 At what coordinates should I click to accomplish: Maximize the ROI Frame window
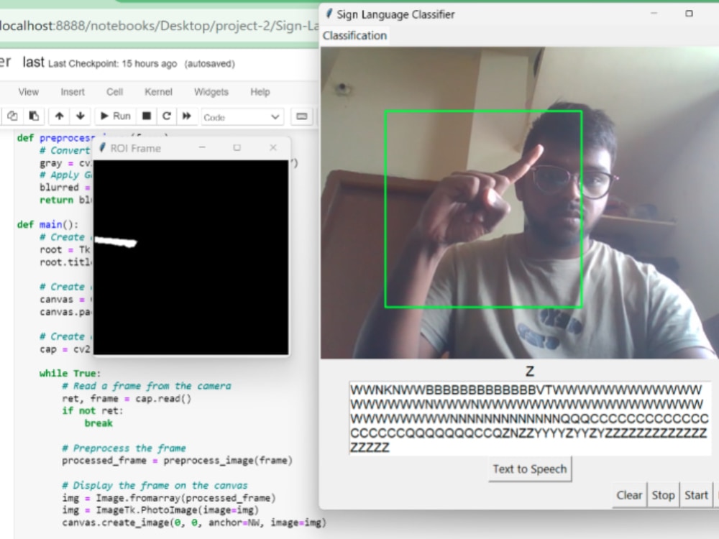coord(237,147)
